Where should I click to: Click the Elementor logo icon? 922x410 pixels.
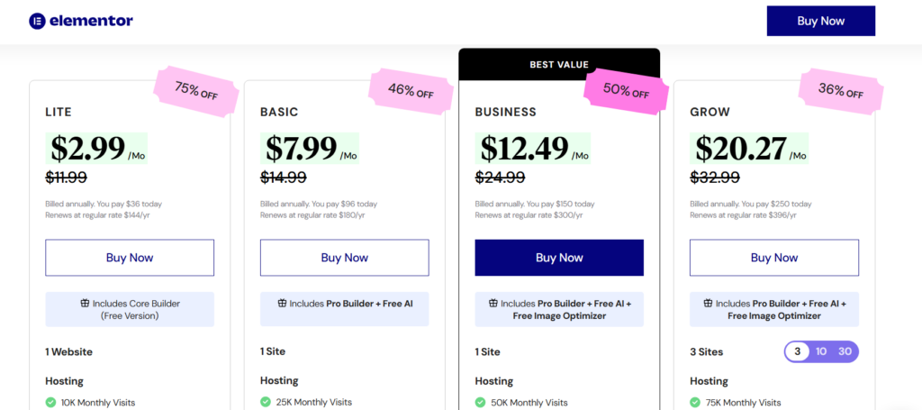pos(37,22)
